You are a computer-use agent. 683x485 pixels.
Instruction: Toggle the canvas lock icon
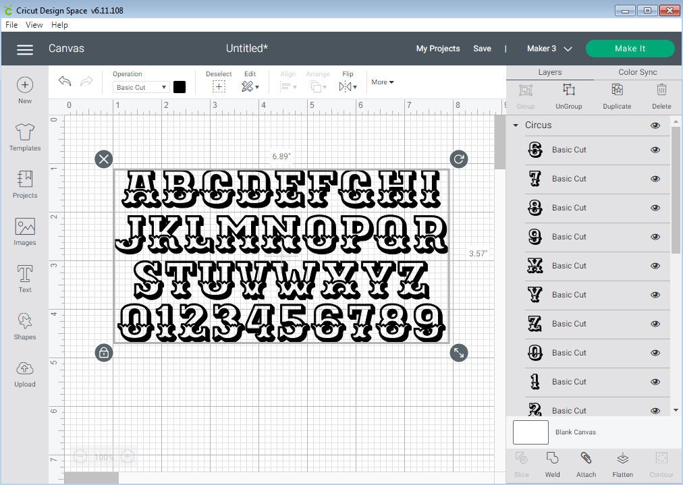point(103,353)
